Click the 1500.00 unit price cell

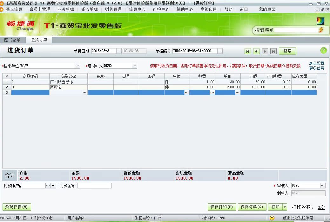click(x=228, y=87)
